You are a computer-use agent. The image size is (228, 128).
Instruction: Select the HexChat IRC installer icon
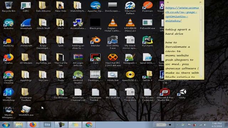[113, 60]
